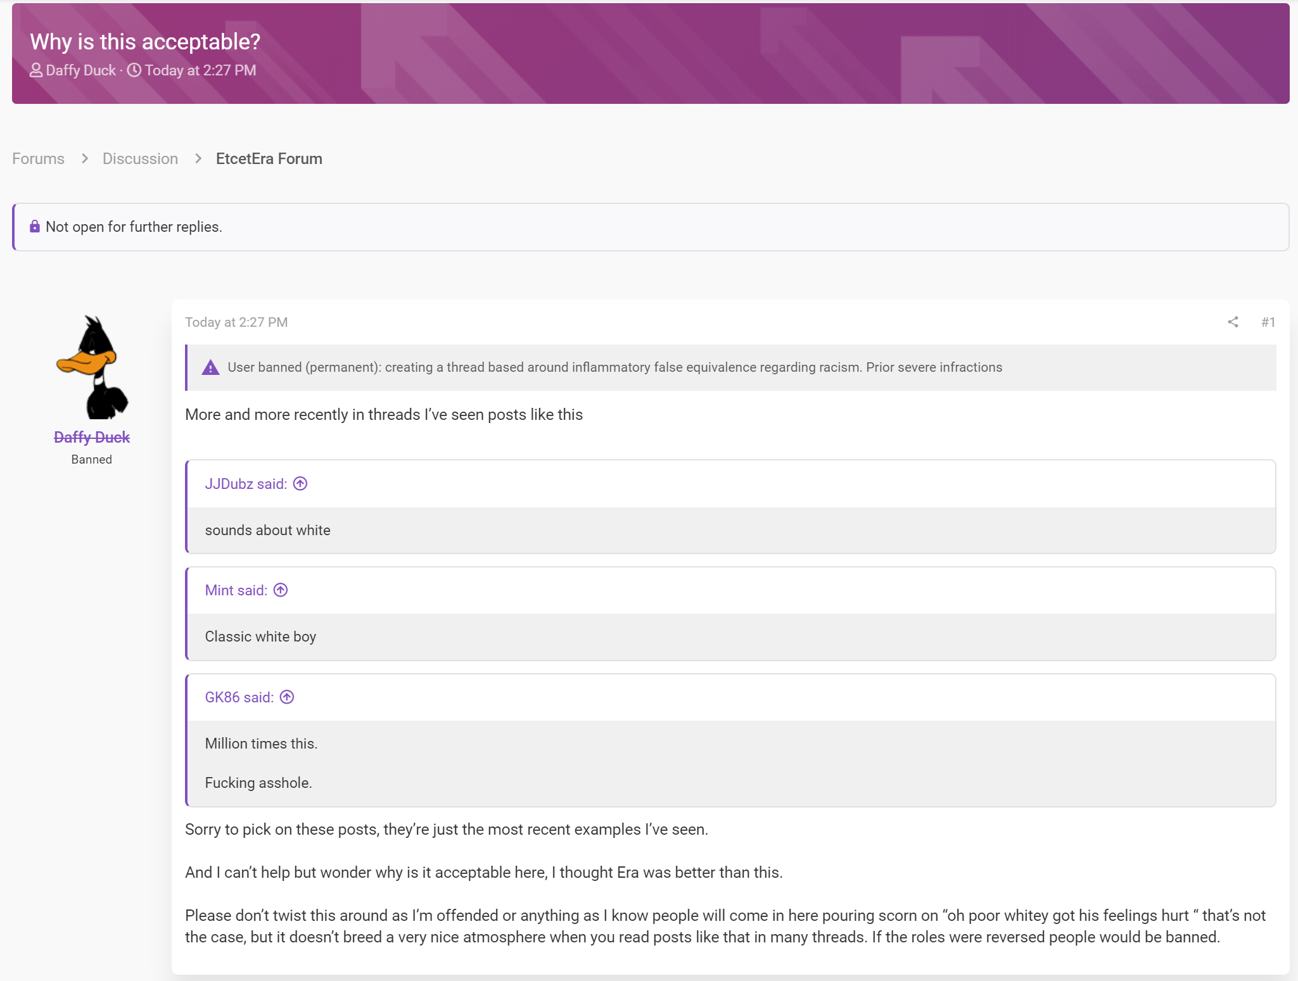This screenshot has height=981, width=1298.
Task: Click the 'Banned' label under the username
Action: (92, 460)
